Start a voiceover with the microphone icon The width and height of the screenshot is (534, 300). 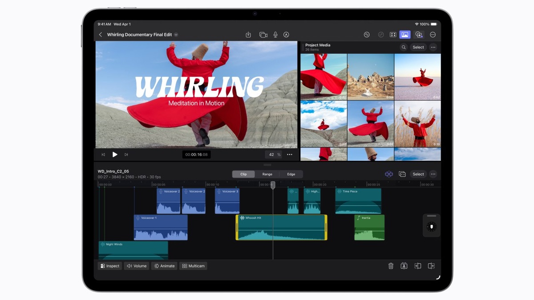[275, 35]
